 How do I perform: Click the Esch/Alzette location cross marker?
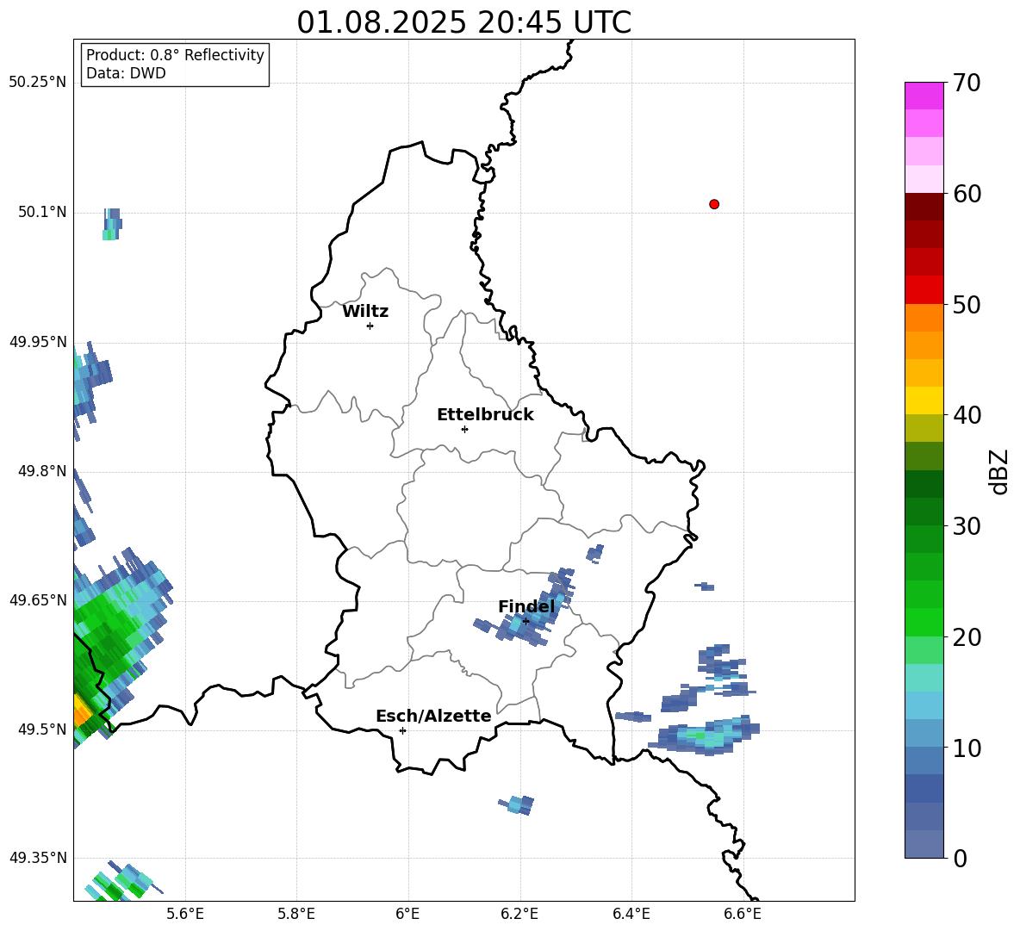tap(402, 730)
